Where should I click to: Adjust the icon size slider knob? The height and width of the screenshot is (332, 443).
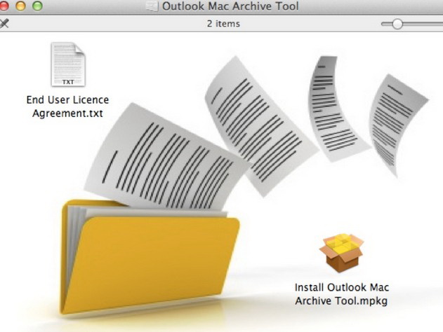[397, 24]
